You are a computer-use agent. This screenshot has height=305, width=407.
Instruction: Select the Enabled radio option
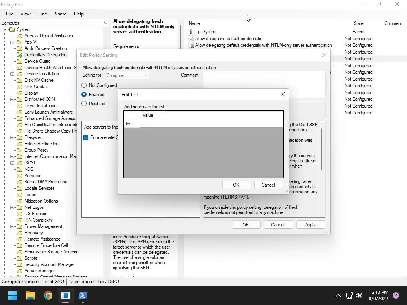coord(84,95)
